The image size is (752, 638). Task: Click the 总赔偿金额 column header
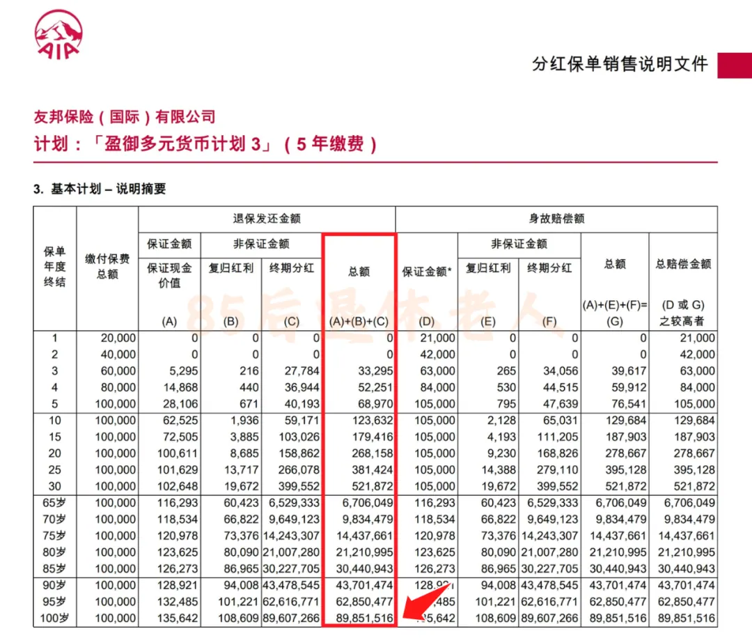click(684, 264)
